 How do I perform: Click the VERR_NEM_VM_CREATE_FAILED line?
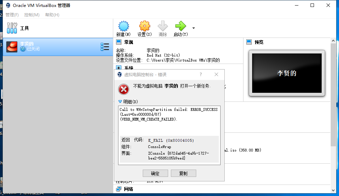pos(149,119)
